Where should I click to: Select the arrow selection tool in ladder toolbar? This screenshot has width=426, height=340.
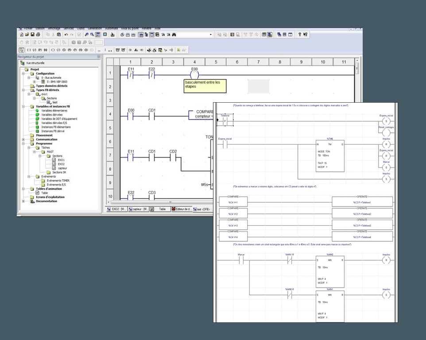21,50
